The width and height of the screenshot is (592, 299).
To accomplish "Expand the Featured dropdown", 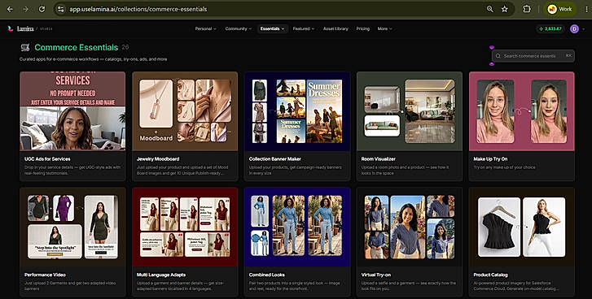I will (x=304, y=28).
